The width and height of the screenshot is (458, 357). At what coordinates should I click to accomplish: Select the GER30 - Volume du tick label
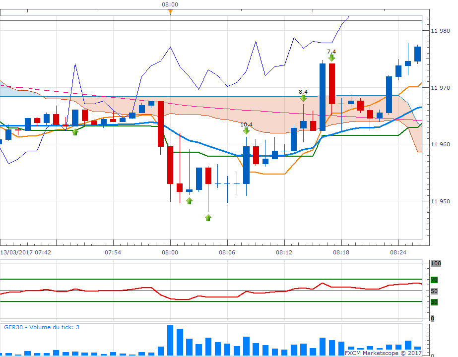pyautogui.click(x=42, y=327)
